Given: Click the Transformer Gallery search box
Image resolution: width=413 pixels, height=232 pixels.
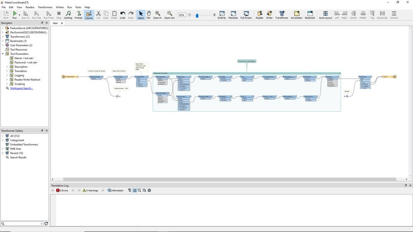Looking at the screenshot, I should [x=22, y=224].
